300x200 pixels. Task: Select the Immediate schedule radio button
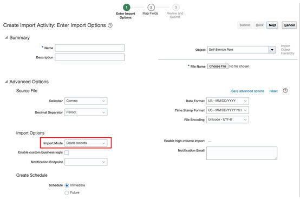pyautogui.click(x=67, y=185)
